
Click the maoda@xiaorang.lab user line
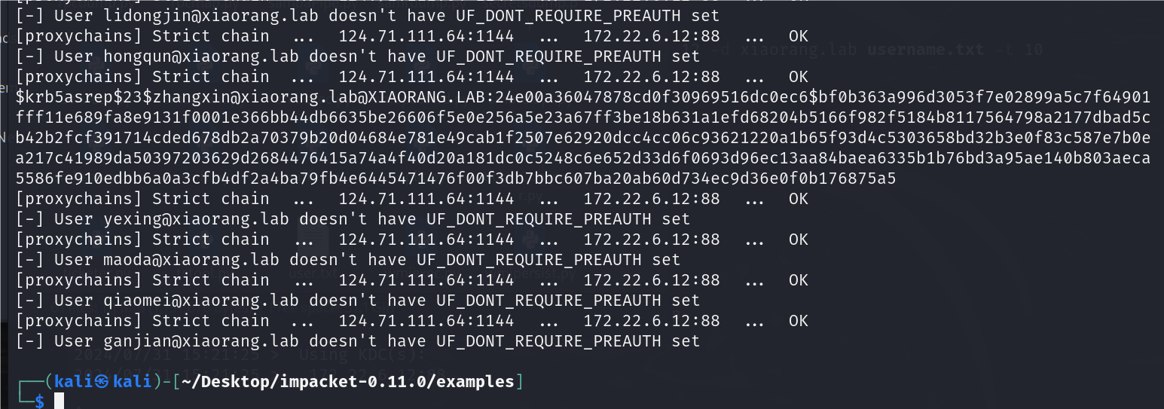[347, 260]
